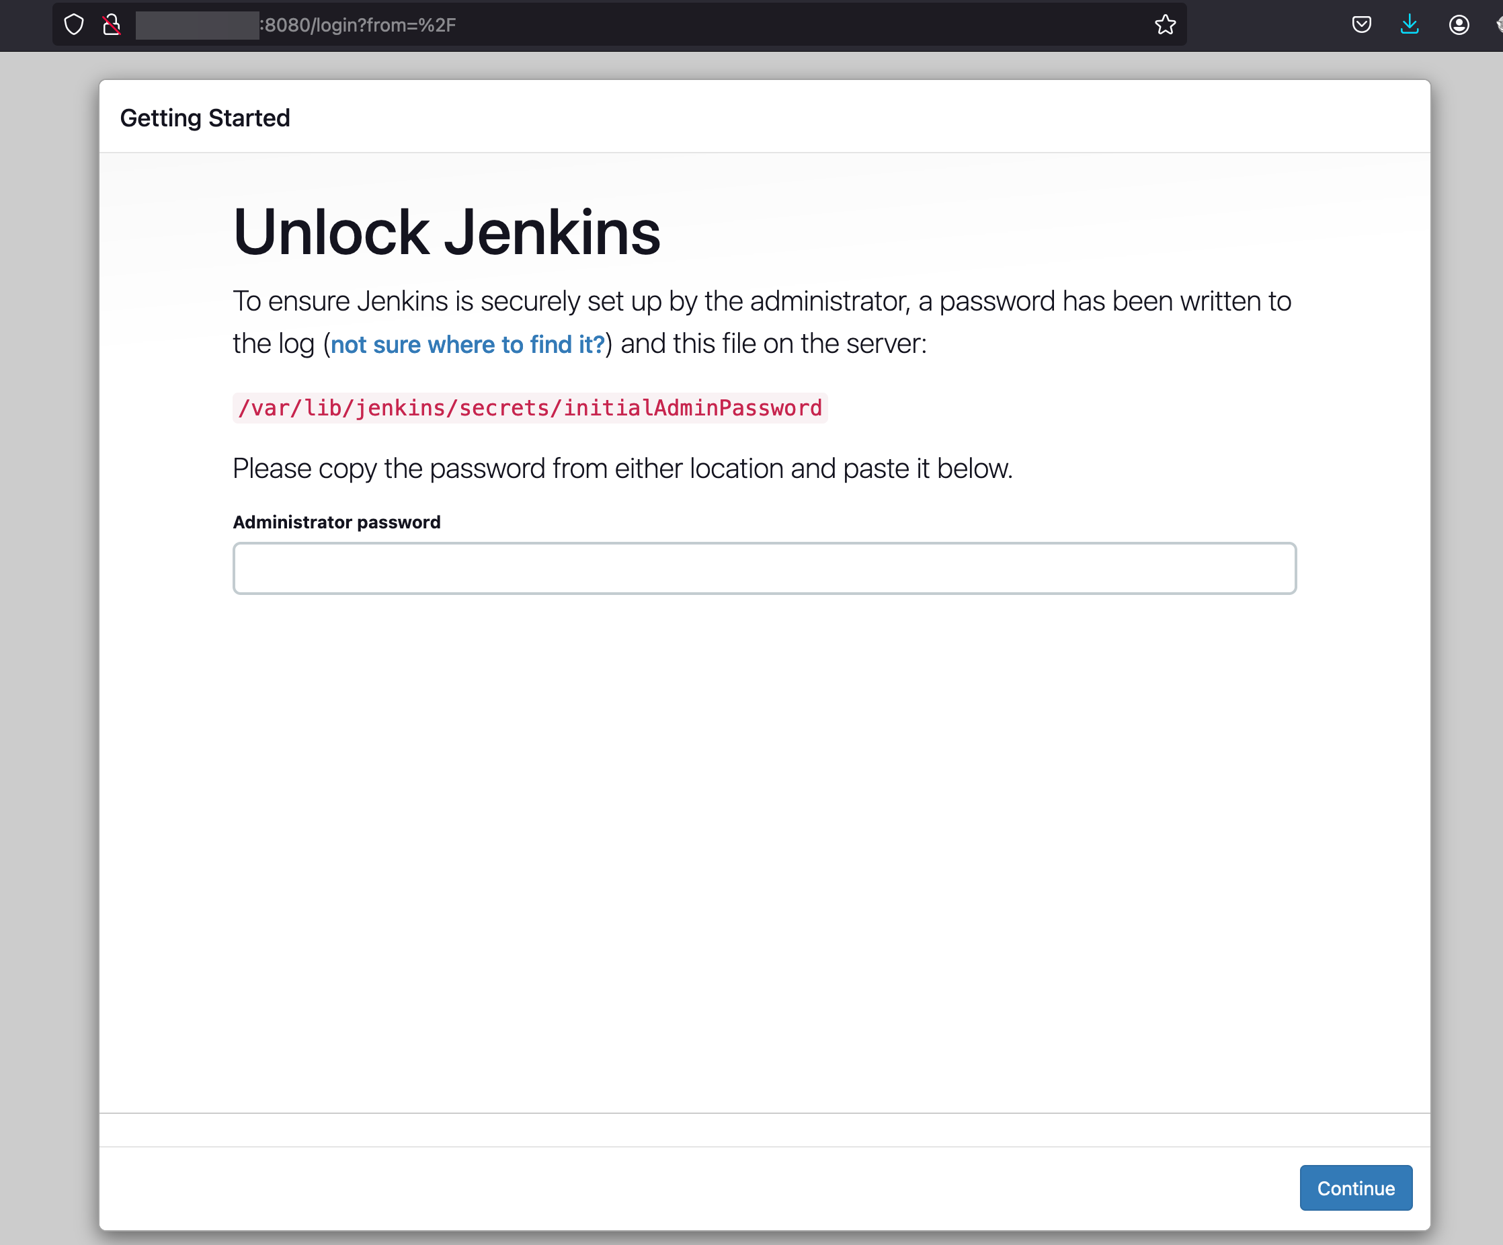Click the 'Getting Started' title
The width and height of the screenshot is (1503, 1245).
point(205,118)
